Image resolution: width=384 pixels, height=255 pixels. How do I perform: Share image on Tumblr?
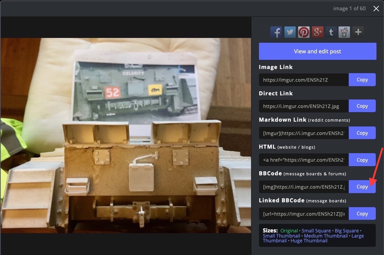point(331,32)
